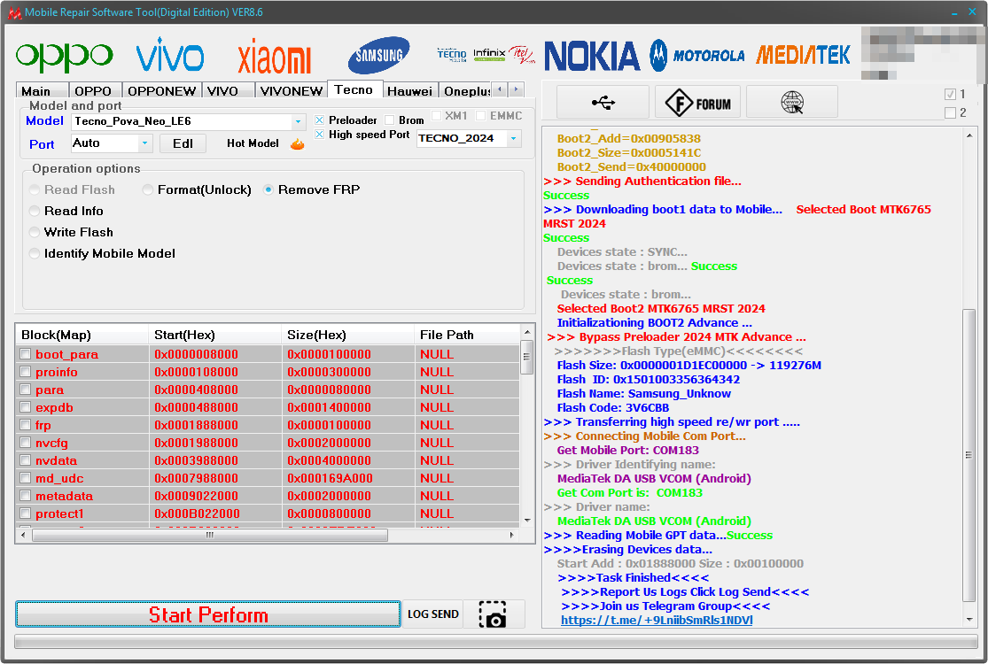This screenshot has width=988, height=664.
Task: Select the Write Flash radio option
Action: tap(35, 232)
